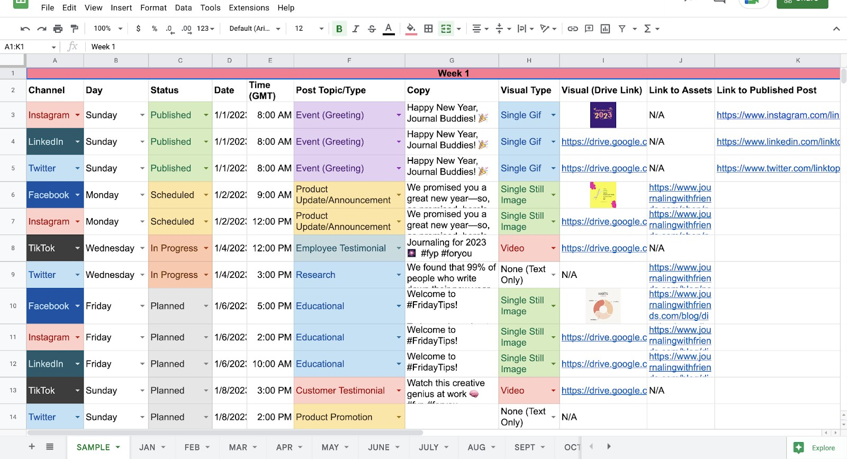
Task: Toggle strikethrough formatting
Action: 372,29
